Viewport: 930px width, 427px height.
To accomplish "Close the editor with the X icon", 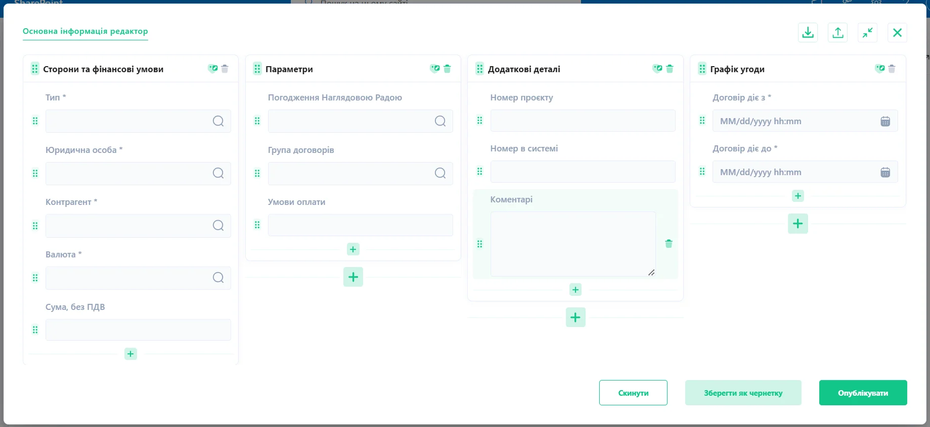I will 897,33.
